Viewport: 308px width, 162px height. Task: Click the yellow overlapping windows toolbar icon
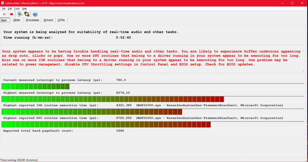click(27, 14)
